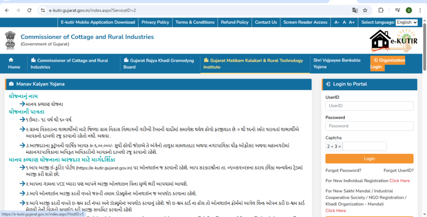
Task: Click captcha question '2 + 3 ='
Action: click(334, 146)
